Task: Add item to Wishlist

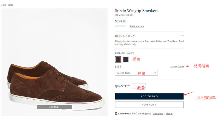Action: point(149,105)
